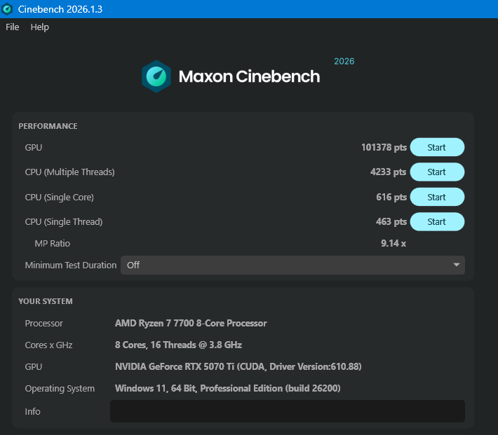The width and height of the screenshot is (498, 435).
Task: Start the CPU (Single Core) test
Action: click(x=437, y=197)
